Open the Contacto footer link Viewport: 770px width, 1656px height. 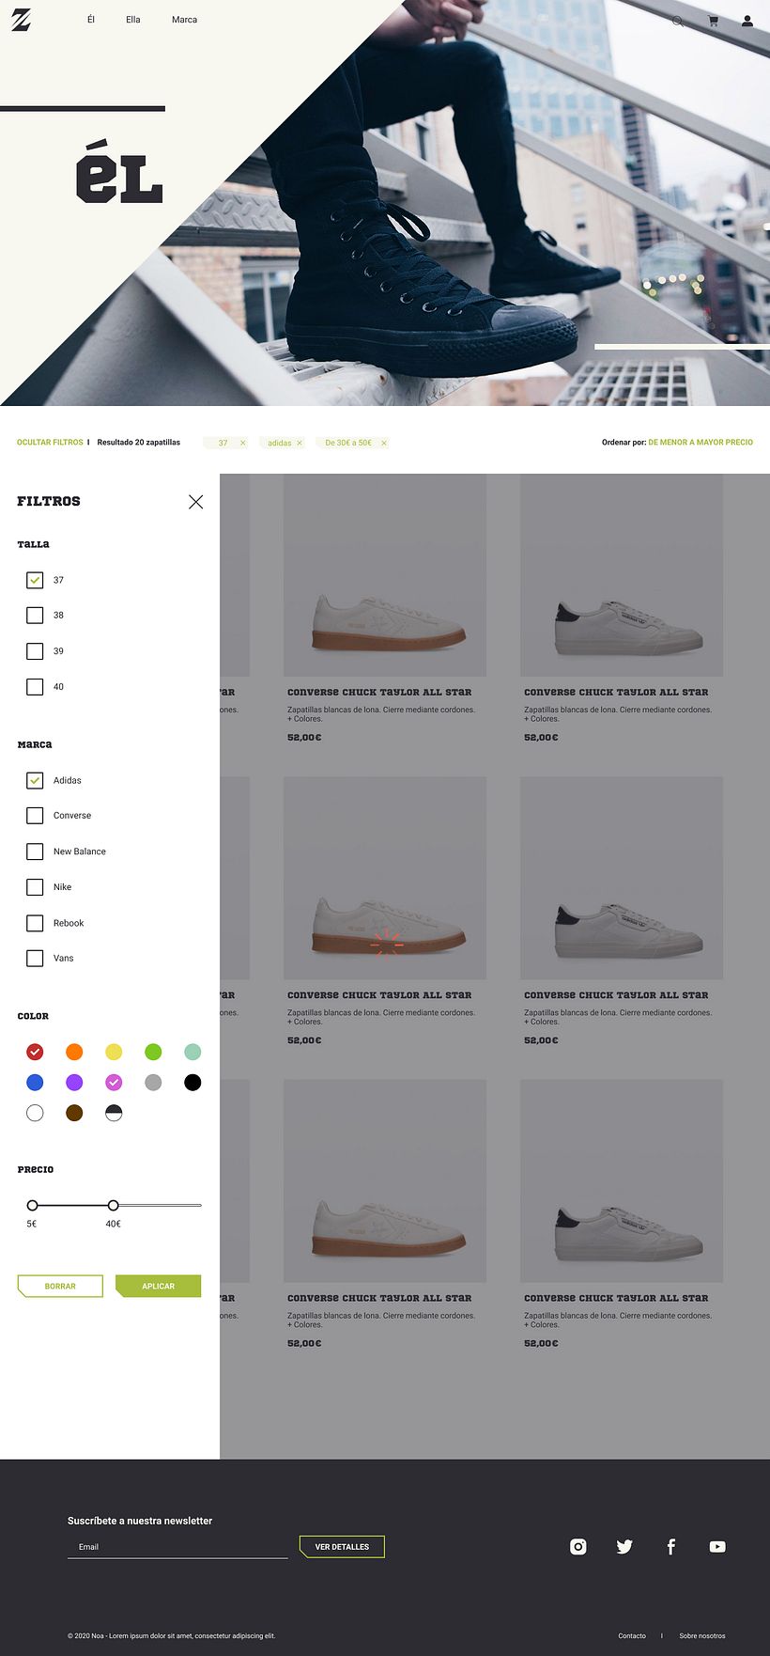pyautogui.click(x=632, y=1635)
